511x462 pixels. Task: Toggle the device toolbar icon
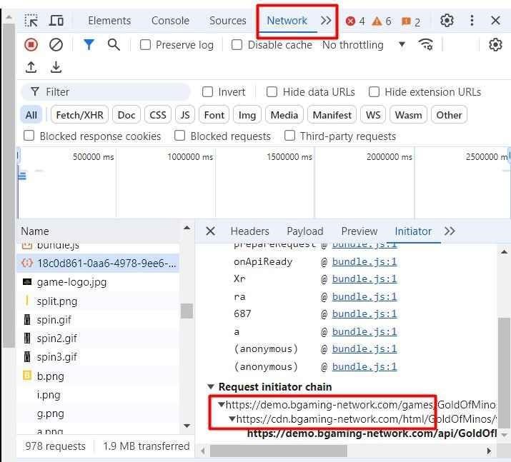coord(56,21)
